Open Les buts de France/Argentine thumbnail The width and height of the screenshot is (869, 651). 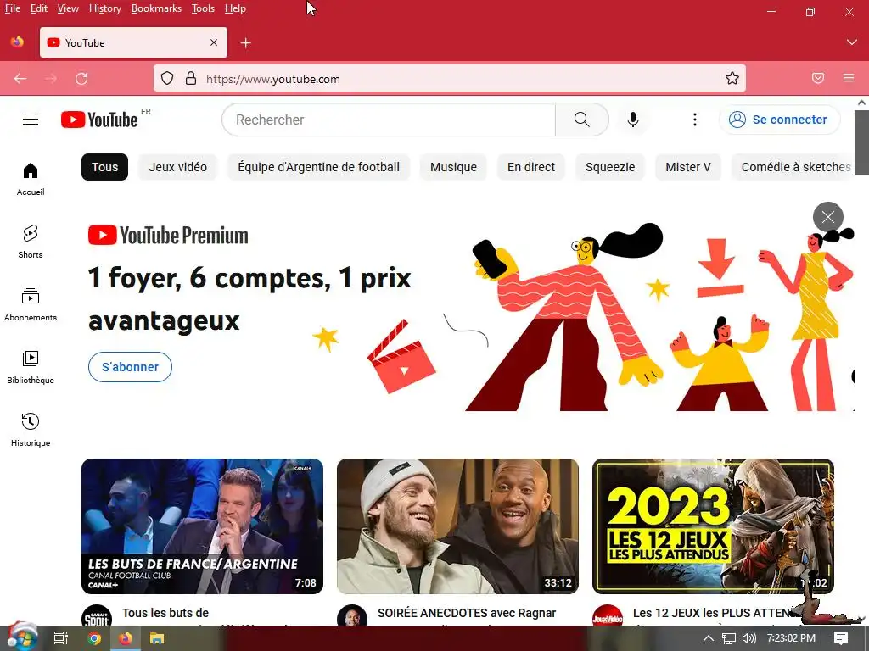[x=202, y=526]
